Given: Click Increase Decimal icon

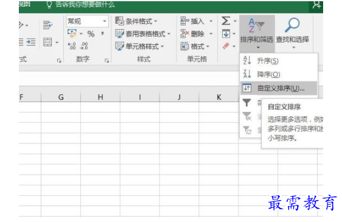Looking at the screenshot, I should pyautogui.click(x=72, y=46).
